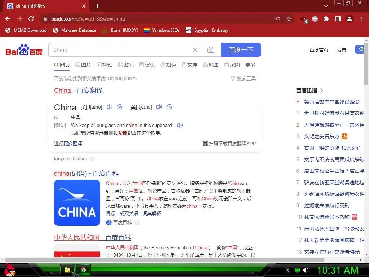Play the example sentence audio

180,125
